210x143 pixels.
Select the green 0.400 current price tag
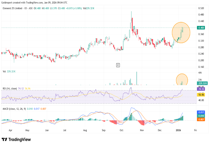pos(201,28)
